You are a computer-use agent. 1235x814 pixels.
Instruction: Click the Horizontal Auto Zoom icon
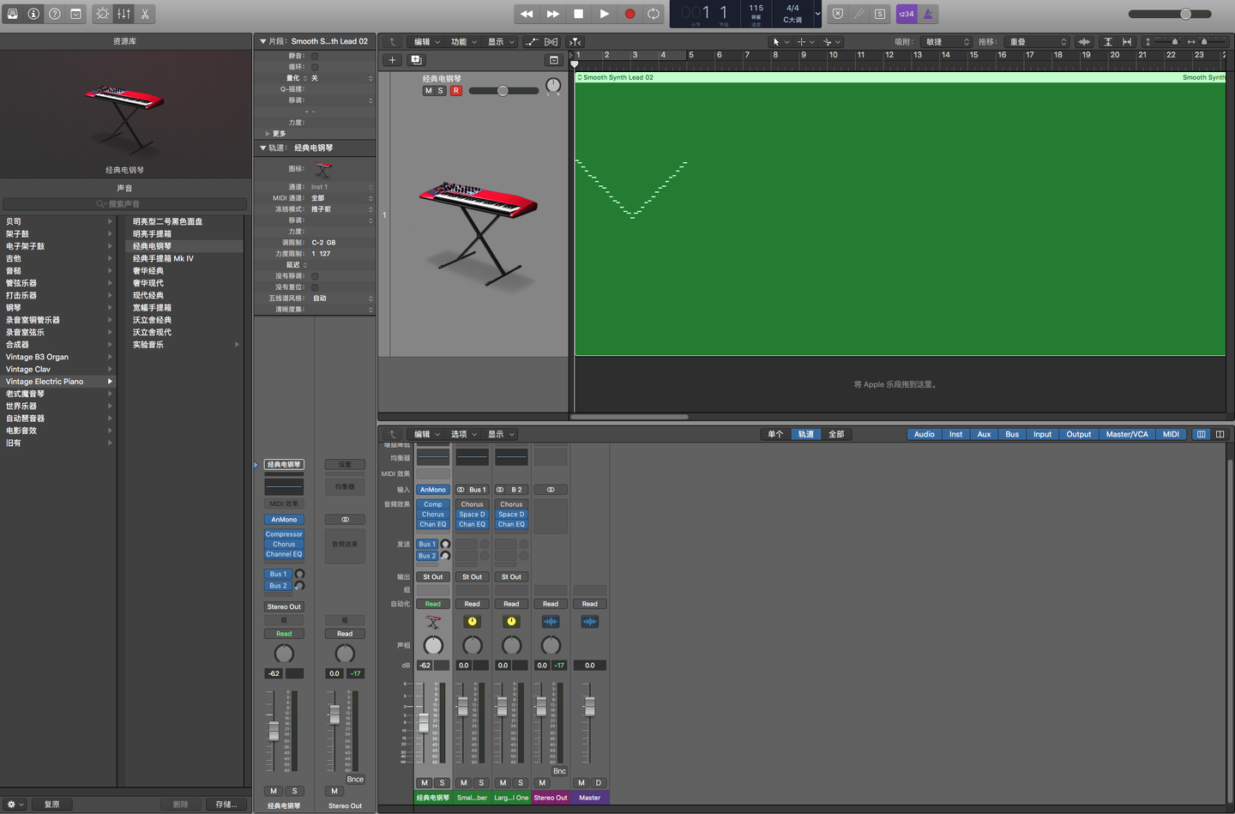(1127, 41)
